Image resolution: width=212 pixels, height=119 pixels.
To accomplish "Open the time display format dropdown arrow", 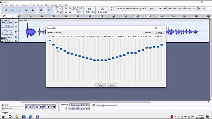I will tap(55, 107).
